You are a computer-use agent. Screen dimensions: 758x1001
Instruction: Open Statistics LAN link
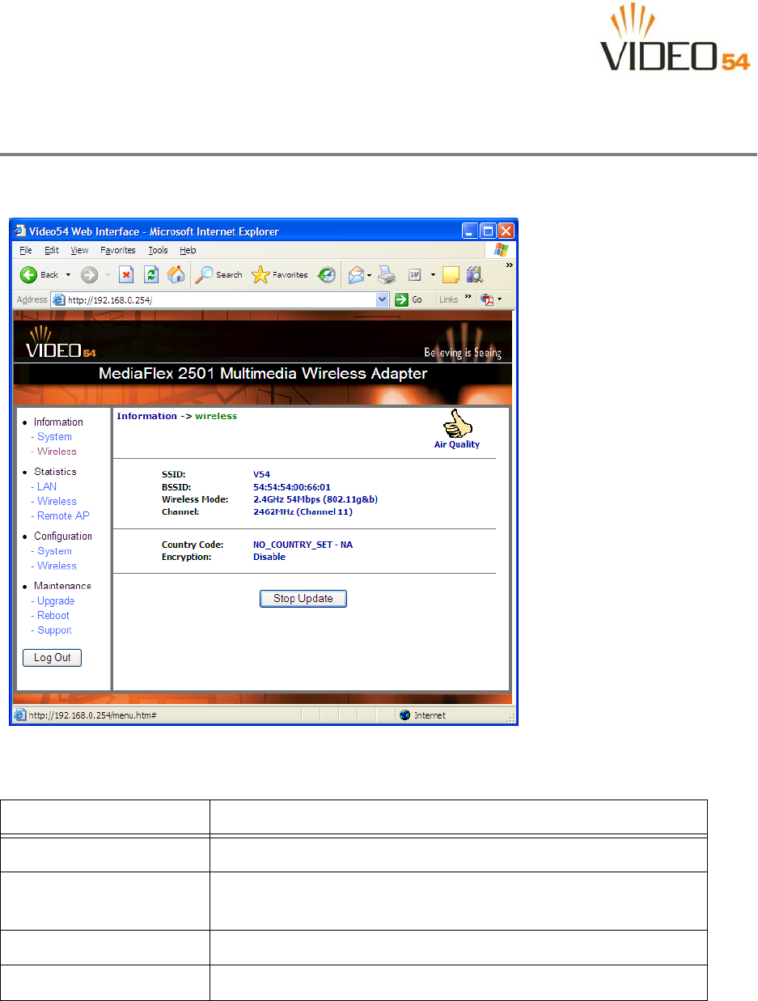tap(47, 487)
